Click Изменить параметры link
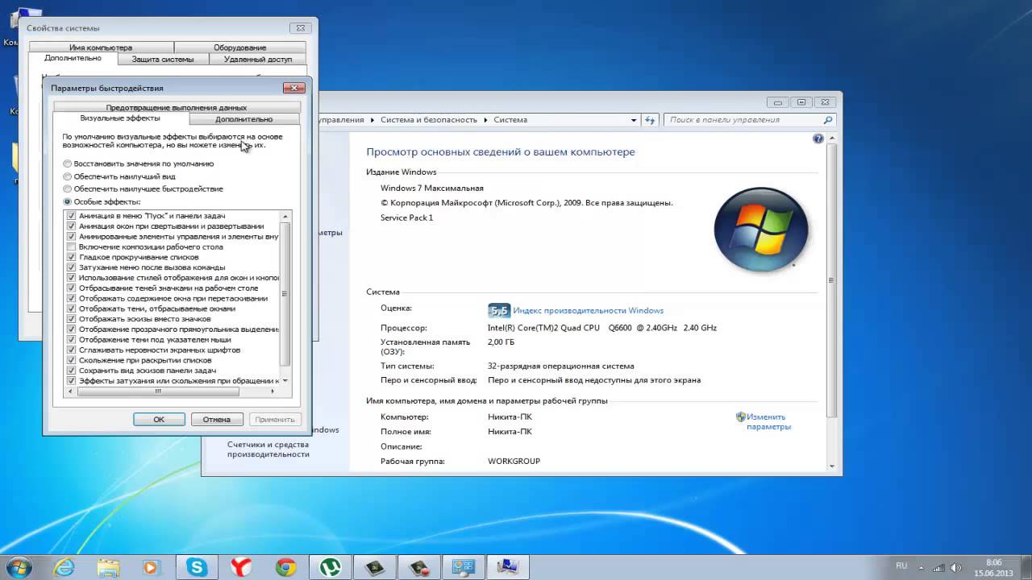This screenshot has width=1032, height=580. click(768, 422)
